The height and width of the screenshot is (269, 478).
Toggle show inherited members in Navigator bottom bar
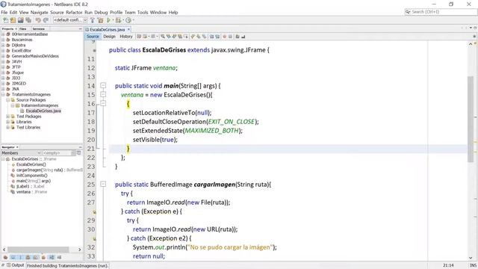click(5, 257)
